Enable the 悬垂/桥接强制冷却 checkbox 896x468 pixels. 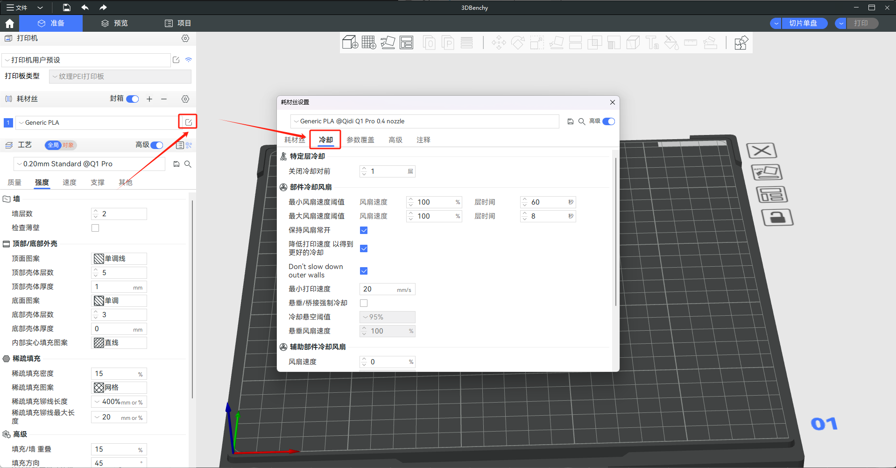(364, 303)
